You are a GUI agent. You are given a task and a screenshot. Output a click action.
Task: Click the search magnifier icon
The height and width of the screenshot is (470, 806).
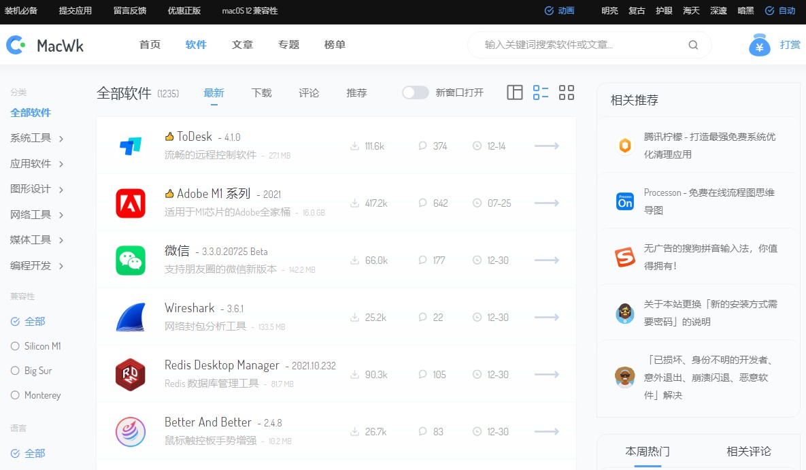pyautogui.click(x=693, y=46)
